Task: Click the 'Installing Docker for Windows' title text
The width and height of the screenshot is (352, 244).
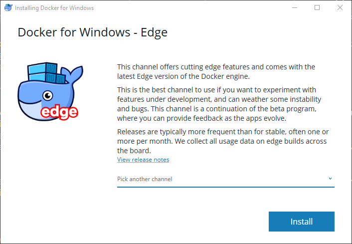Action: pyautogui.click(x=54, y=8)
